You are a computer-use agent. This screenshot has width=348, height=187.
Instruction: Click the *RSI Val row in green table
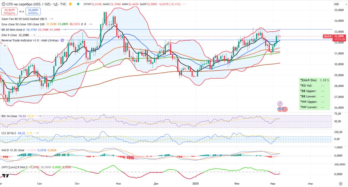point(315,86)
